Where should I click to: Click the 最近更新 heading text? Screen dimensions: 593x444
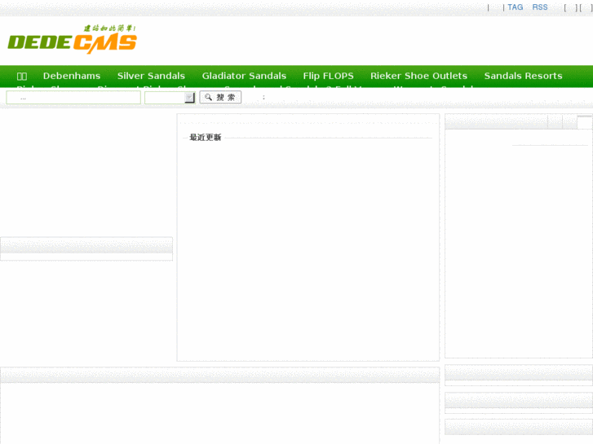pos(205,137)
